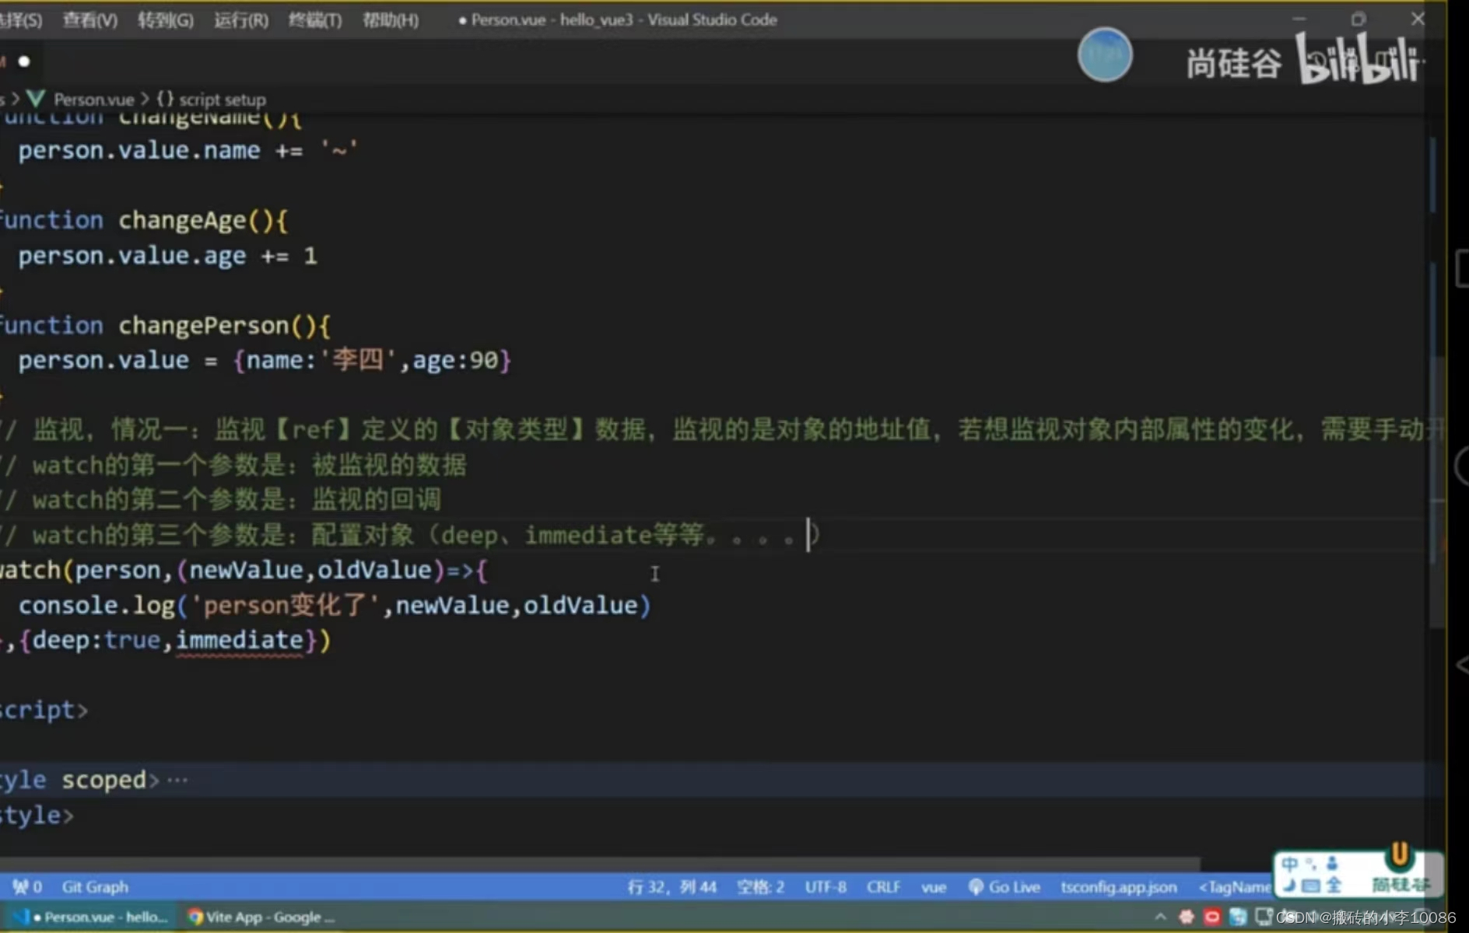Screen dimensions: 1469x933
Task: Click the clipboard icon on Sogou input toolbar
Action: pyautogui.click(x=1333, y=864)
